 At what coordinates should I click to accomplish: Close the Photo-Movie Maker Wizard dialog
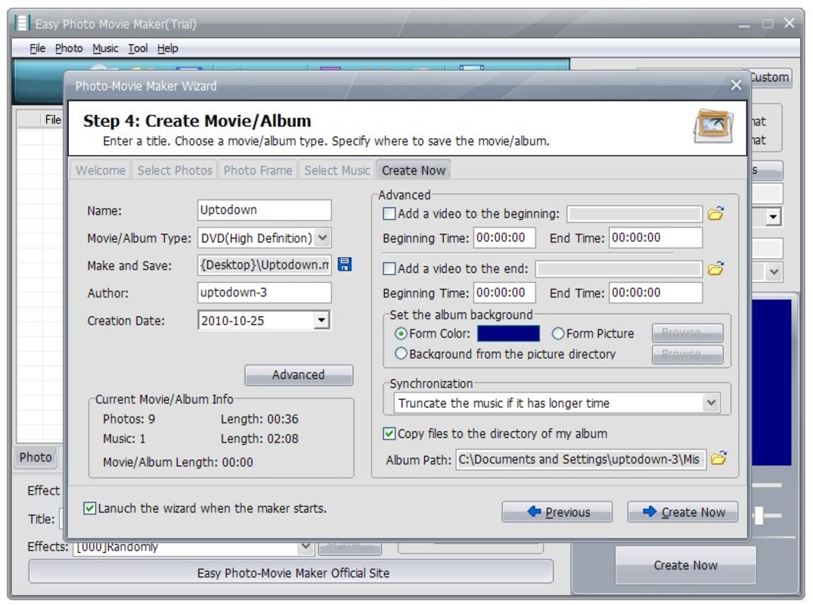[736, 85]
